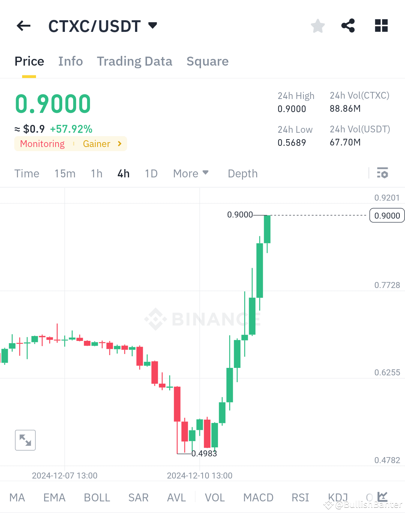View the Monitoring label details

click(42, 144)
